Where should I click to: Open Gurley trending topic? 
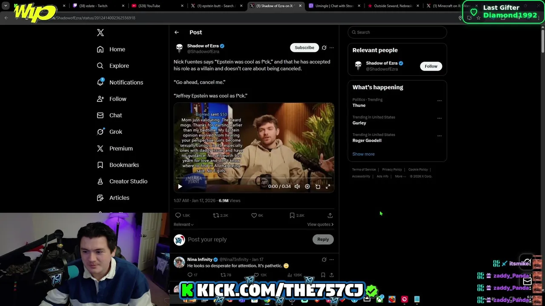(x=359, y=123)
